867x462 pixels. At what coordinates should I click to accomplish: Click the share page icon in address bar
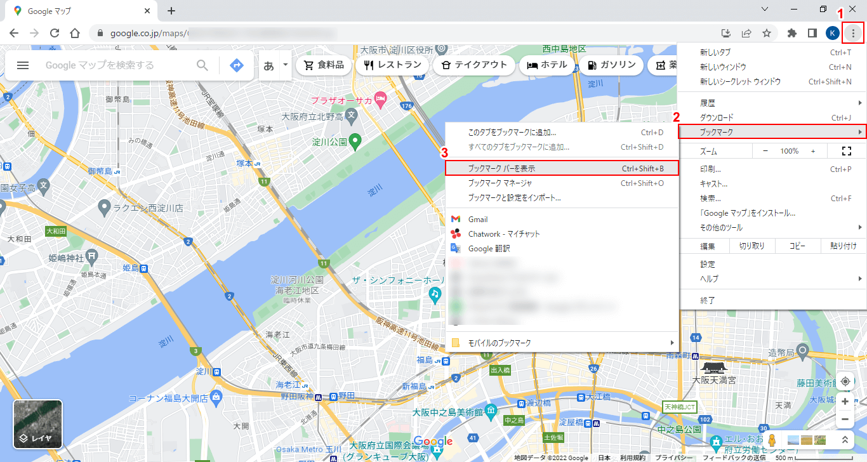[x=747, y=33]
